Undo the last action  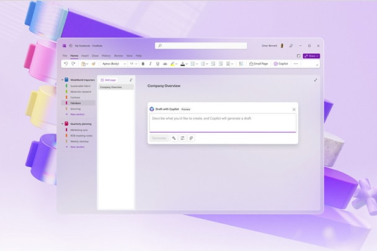[x=66, y=64]
